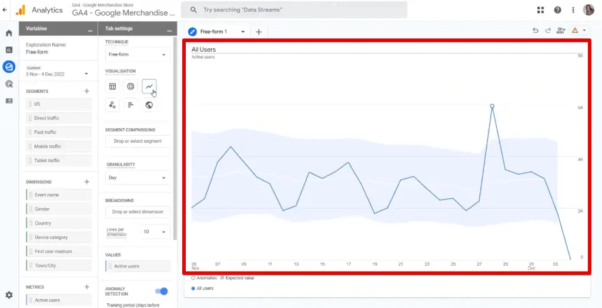Open the Admin gear in the sidebar

[x=9, y=295]
